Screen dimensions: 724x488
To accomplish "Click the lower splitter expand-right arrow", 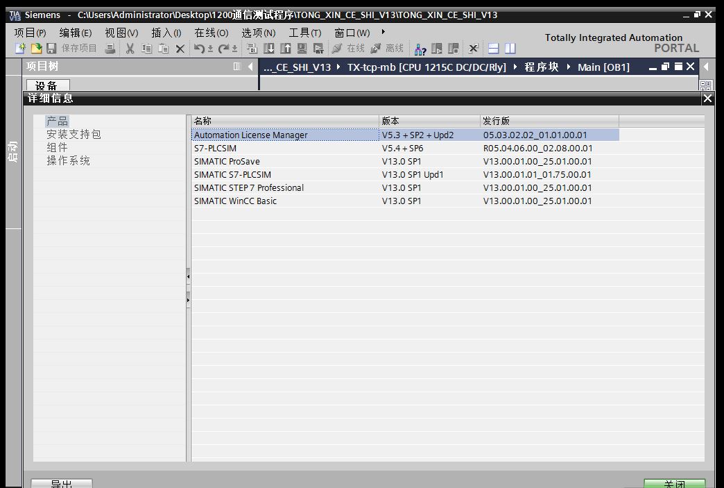I will [x=188, y=300].
